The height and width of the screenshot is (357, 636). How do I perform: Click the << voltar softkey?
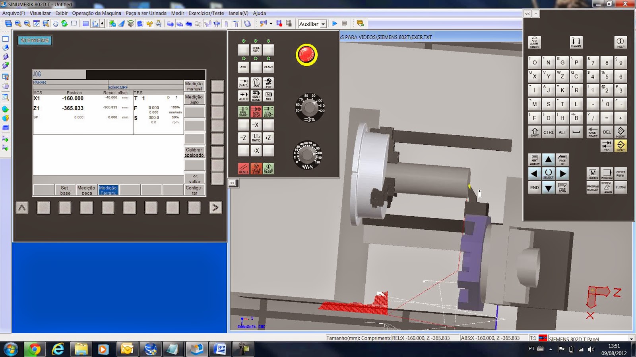pyautogui.click(x=194, y=178)
